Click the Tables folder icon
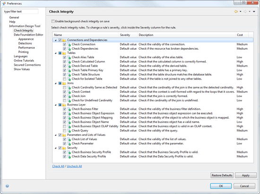 64,53
